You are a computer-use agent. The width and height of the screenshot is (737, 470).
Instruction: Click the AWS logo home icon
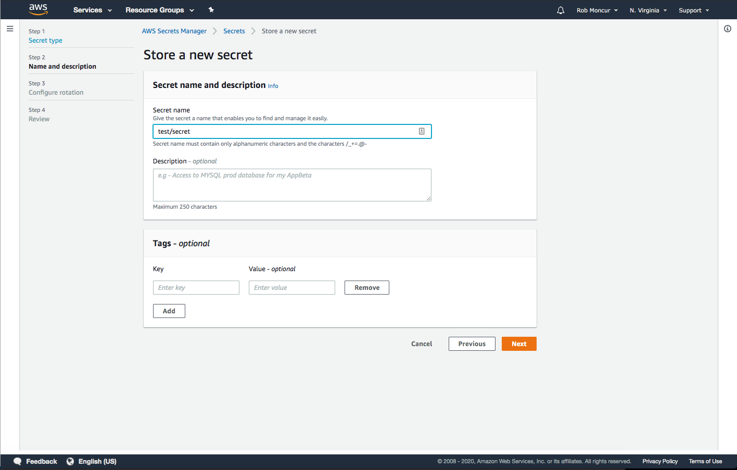pos(38,9)
